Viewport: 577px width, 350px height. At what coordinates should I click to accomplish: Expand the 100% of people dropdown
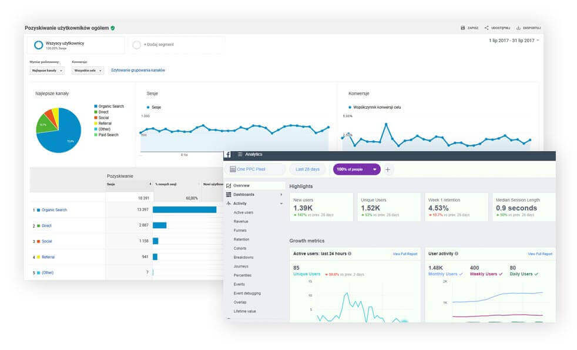click(374, 169)
